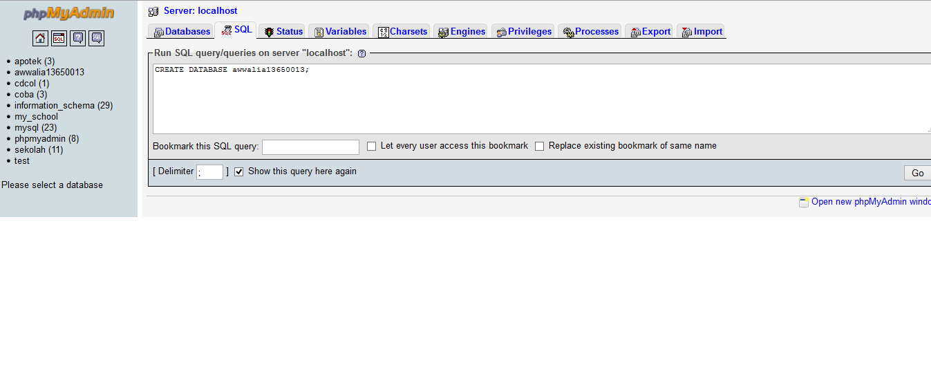Select the information_schema database
931x383 pixels.
tap(64, 105)
